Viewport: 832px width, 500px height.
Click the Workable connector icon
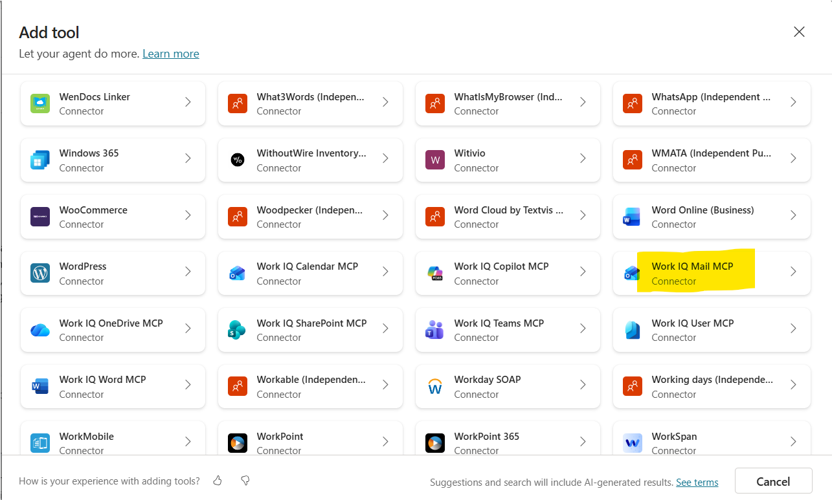click(238, 386)
